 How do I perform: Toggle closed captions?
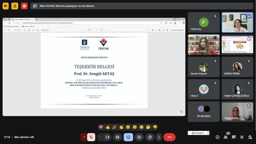pos(117,137)
